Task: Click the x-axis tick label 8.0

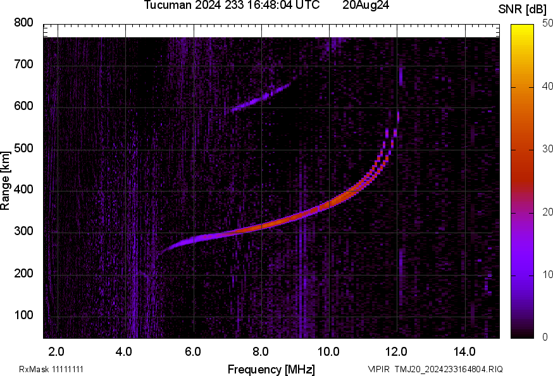Action: [260, 351]
